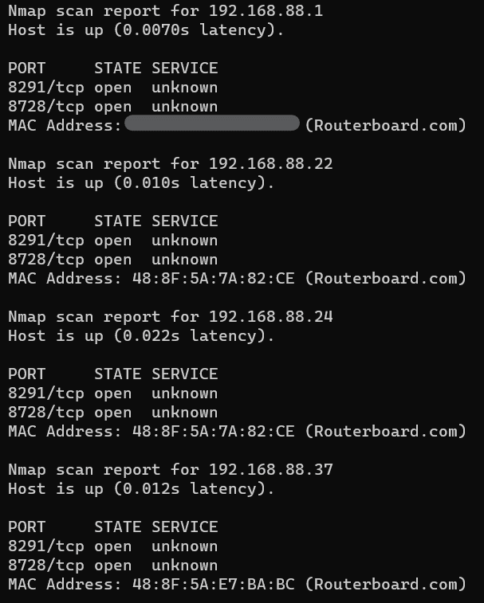Click the 0.012s latency value

(150, 489)
